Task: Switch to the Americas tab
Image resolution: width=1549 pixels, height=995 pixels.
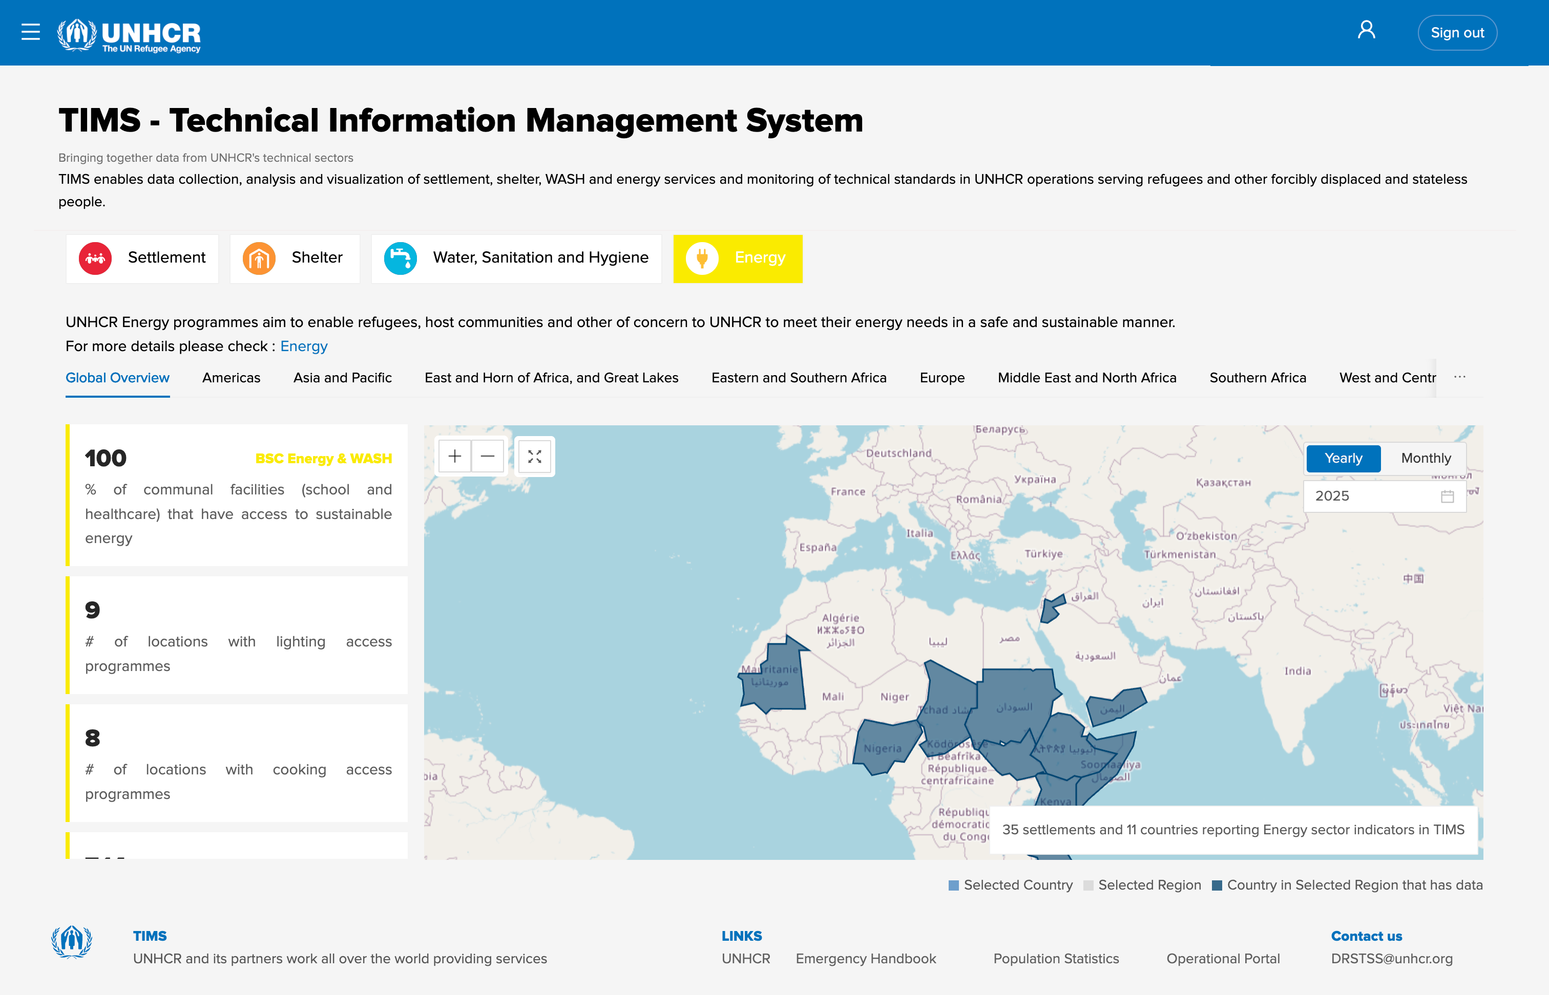Action: point(232,378)
